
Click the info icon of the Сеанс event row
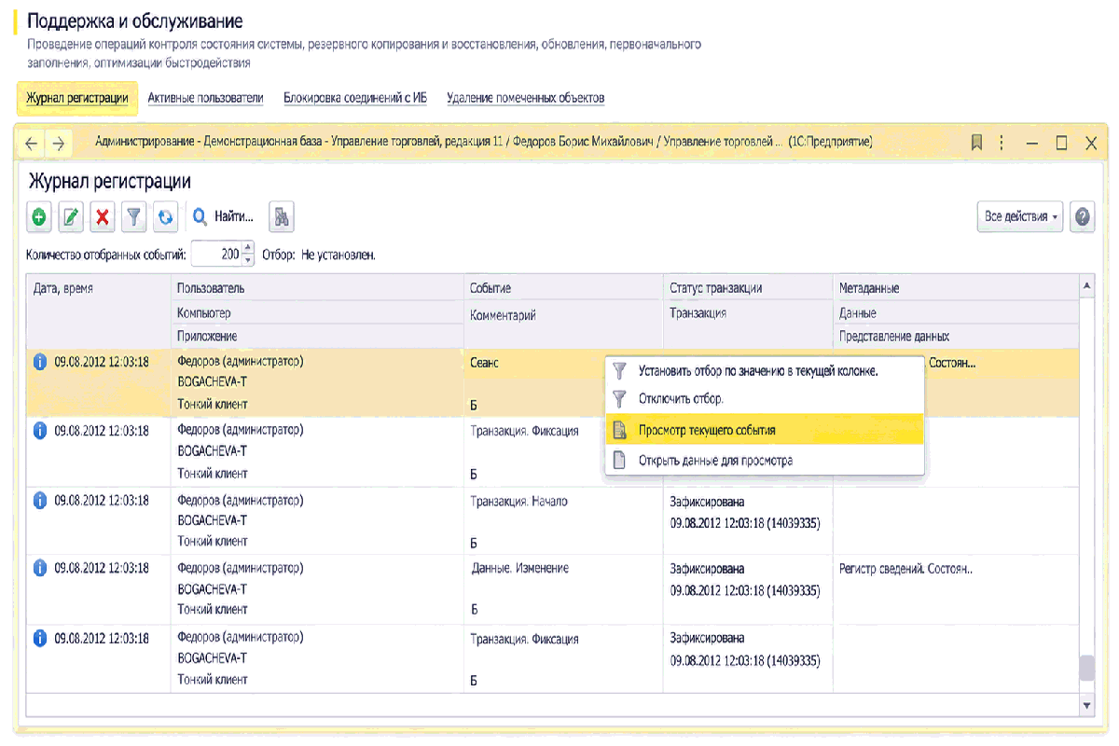pyautogui.click(x=40, y=362)
